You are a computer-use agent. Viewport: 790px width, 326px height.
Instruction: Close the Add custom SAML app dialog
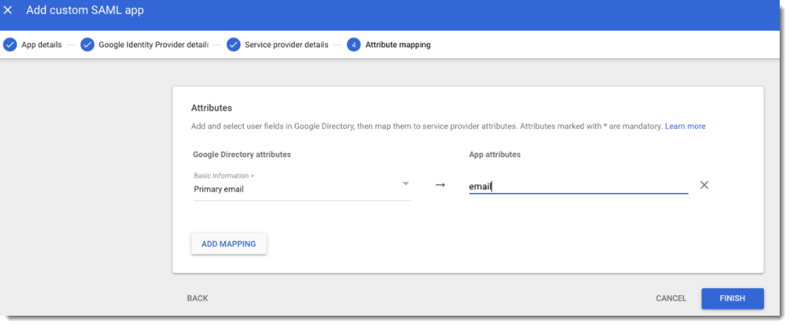point(8,11)
